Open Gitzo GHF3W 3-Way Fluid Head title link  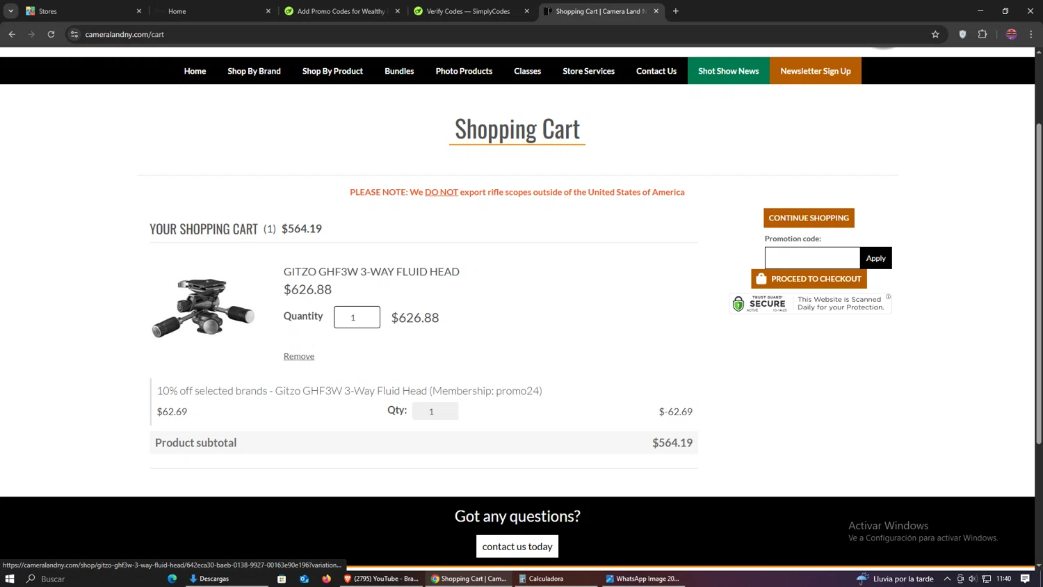pos(371,272)
